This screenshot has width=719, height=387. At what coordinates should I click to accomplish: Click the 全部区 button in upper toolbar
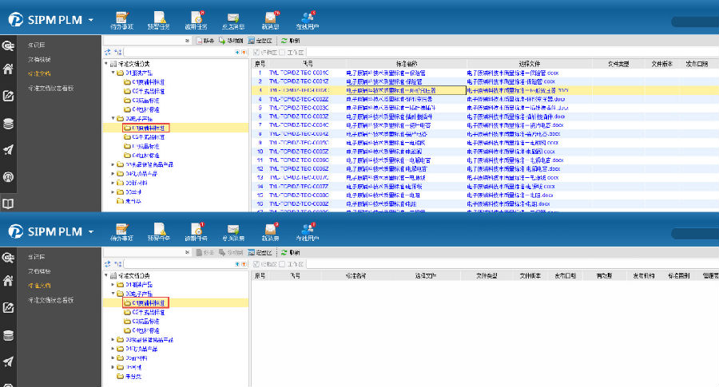(260, 40)
